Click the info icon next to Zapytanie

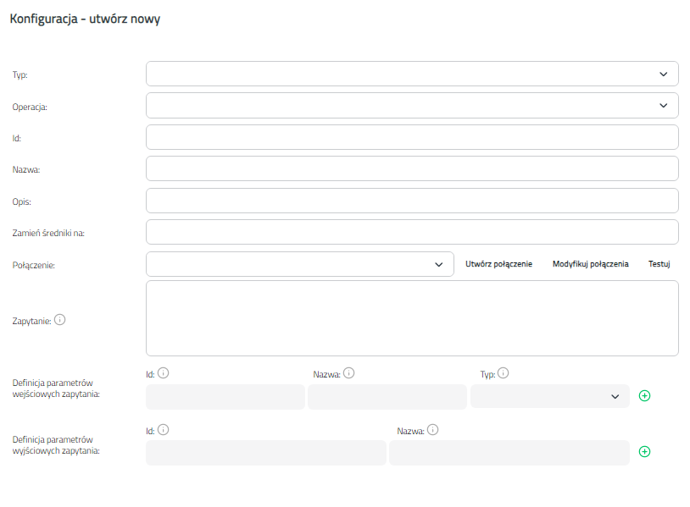(x=60, y=320)
